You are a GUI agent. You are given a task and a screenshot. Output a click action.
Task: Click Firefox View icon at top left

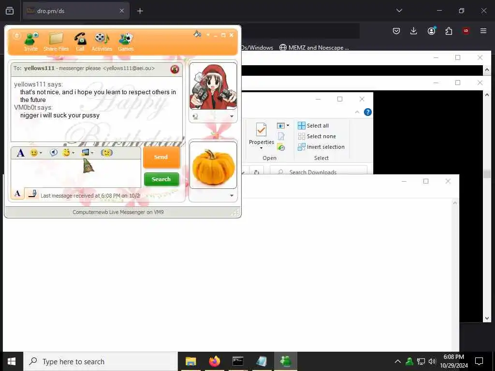(x=10, y=11)
